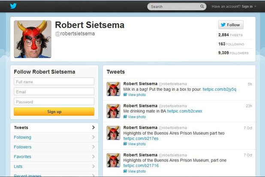265x177 pixels.
Task: Select Favorites in the sidebar menu
Action: (x=54, y=157)
